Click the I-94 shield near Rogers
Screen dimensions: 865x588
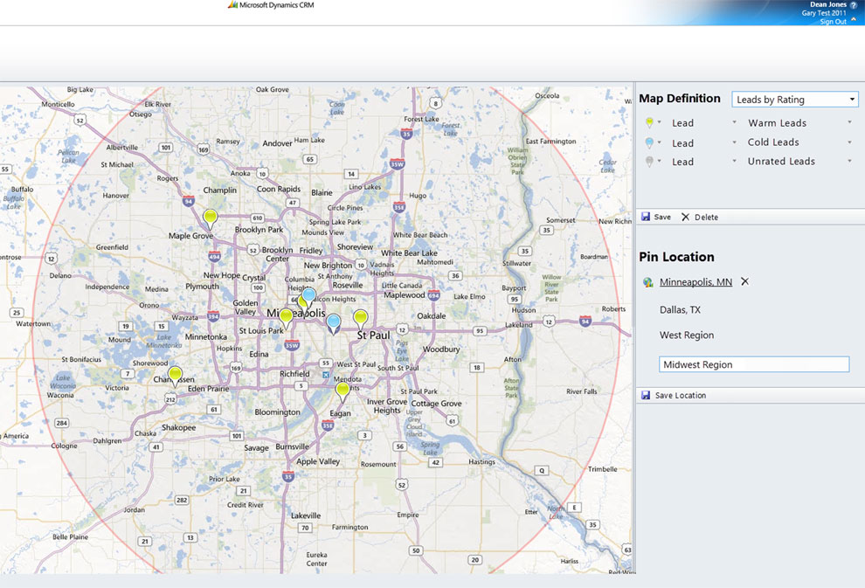(189, 201)
